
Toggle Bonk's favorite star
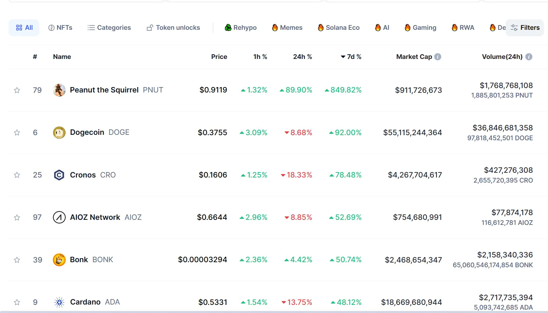pyautogui.click(x=17, y=260)
